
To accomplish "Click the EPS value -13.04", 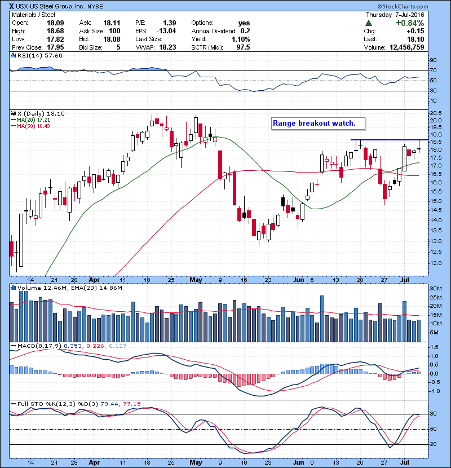I will (x=166, y=31).
